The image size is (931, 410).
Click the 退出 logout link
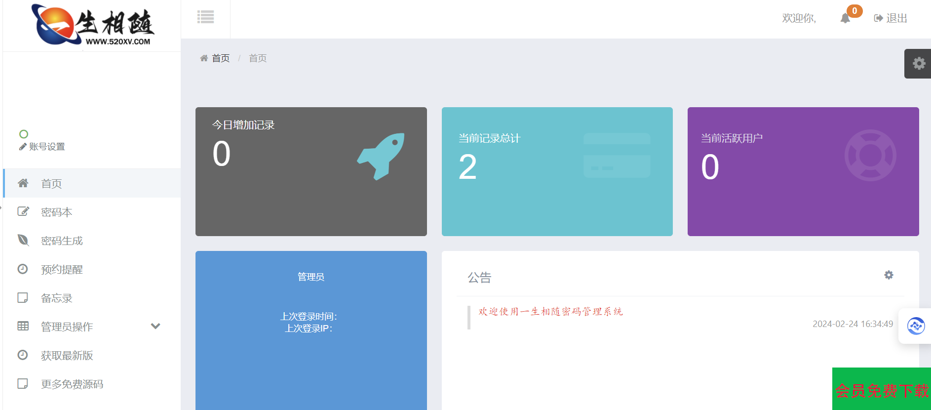pos(891,18)
